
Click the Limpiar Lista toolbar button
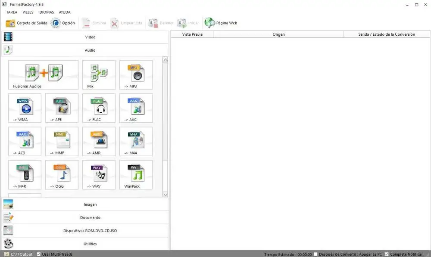(x=126, y=23)
